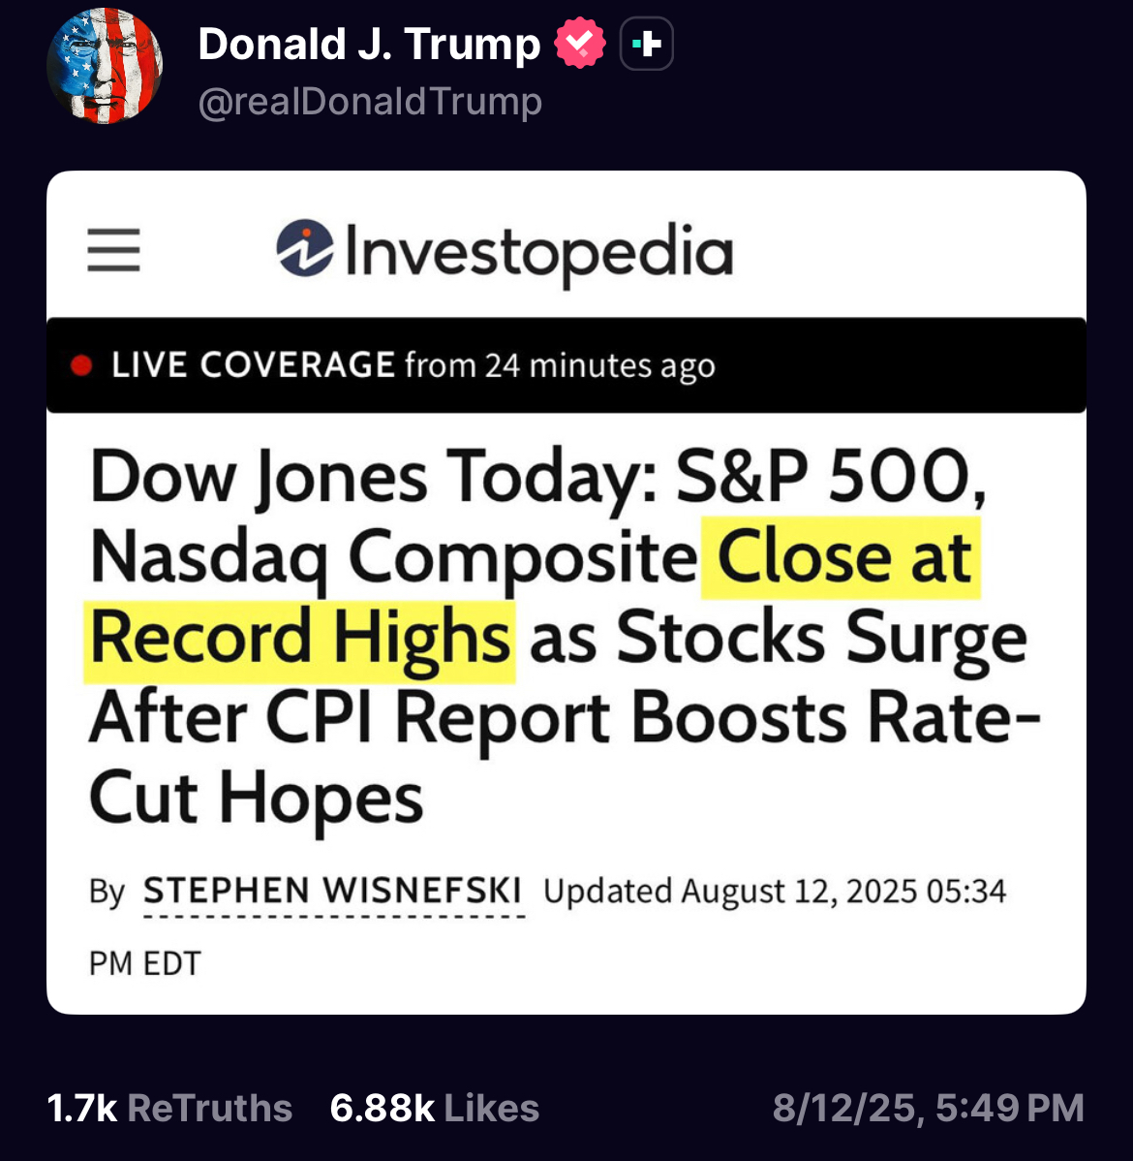
Task: Open the LIVE COVERAGE banner
Action: click(x=566, y=365)
